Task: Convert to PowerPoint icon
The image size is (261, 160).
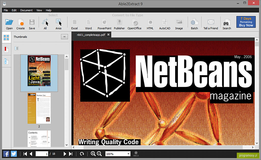Action: pyautogui.click(x=104, y=22)
